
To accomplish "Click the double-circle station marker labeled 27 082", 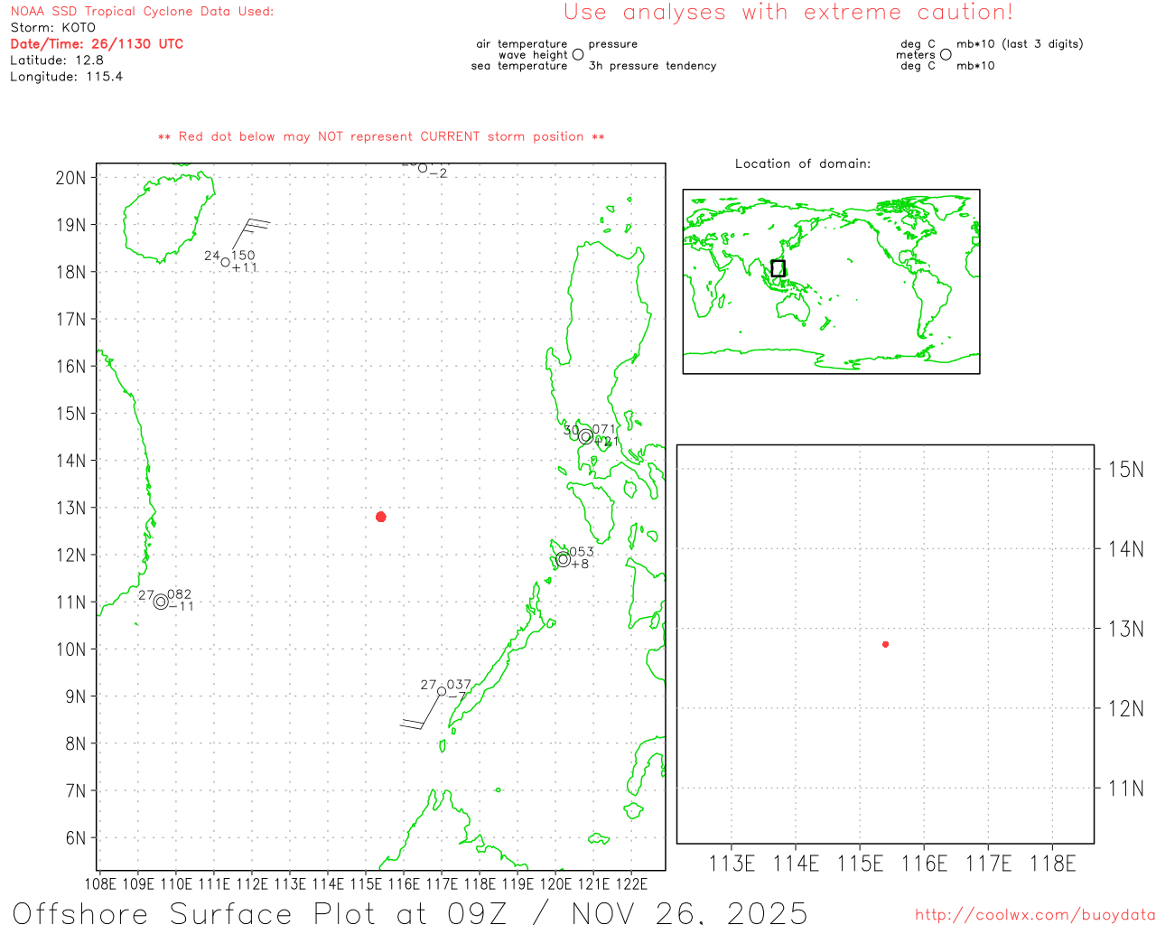I will click(161, 602).
